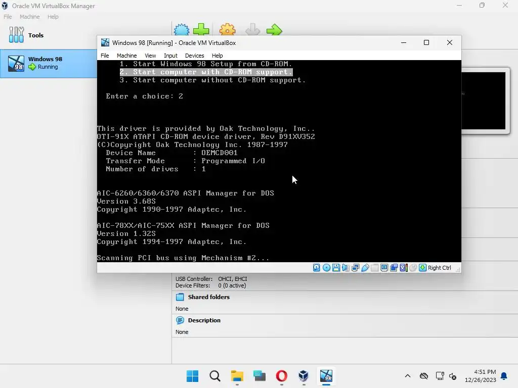Click inside the DOS guest screen
This screenshot has height=388, width=518.
point(279,161)
